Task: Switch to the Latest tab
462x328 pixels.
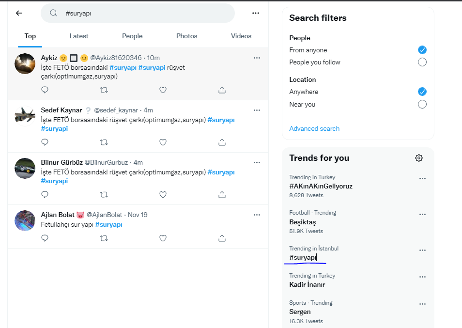Action: tap(79, 36)
